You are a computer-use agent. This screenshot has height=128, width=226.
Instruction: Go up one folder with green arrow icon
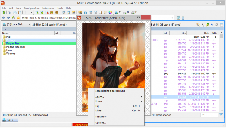pyautogui.click(x=207, y=25)
